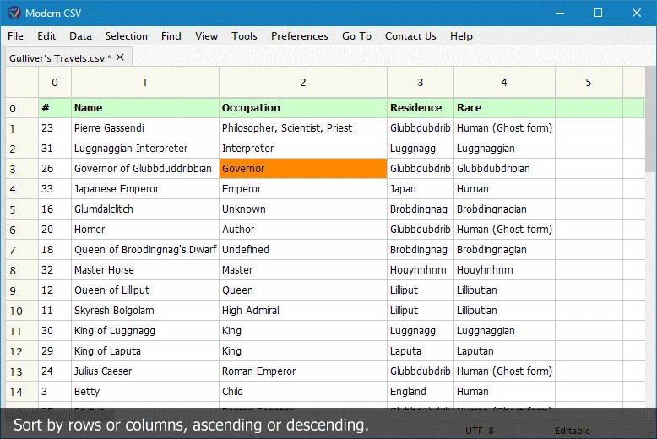This screenshot has width=657, height=439.
Task: Click the Editable status bar entry
Action: pos(573,431)
